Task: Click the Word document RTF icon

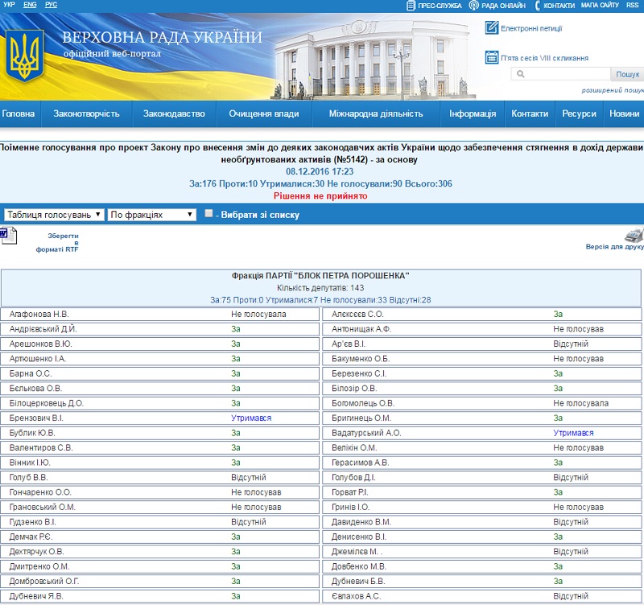Action: 5,235
